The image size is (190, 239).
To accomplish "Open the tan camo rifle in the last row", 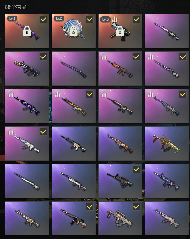I will pyautogui.click(x=27, y=218).
